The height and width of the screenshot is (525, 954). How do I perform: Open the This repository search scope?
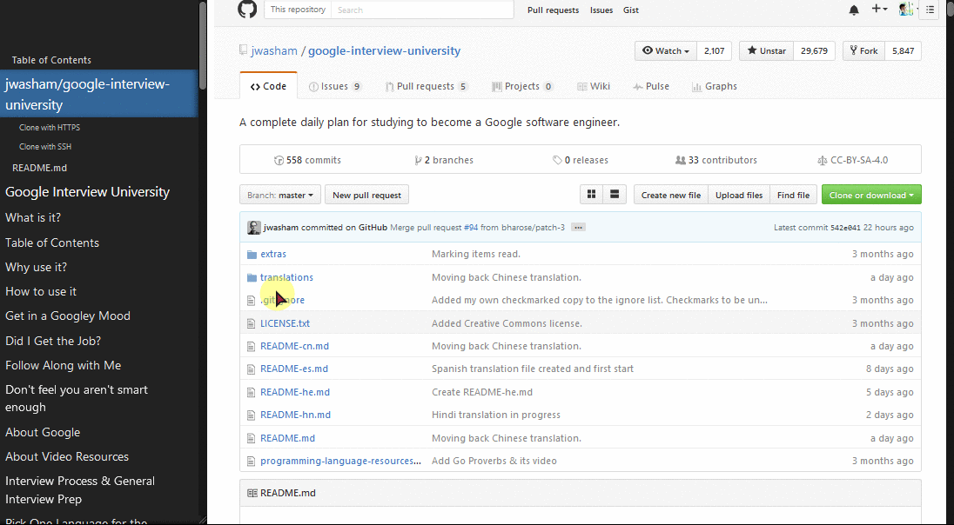coord(298,10)
